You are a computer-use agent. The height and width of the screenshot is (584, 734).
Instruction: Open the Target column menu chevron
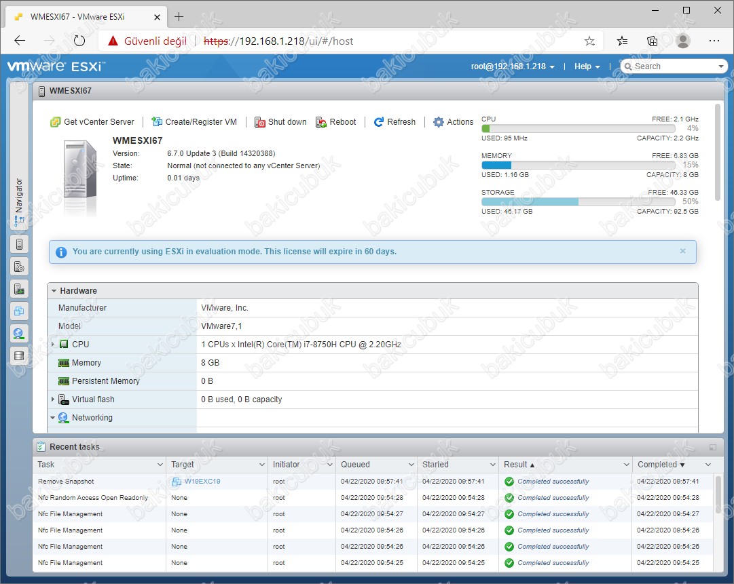[261, 465]
